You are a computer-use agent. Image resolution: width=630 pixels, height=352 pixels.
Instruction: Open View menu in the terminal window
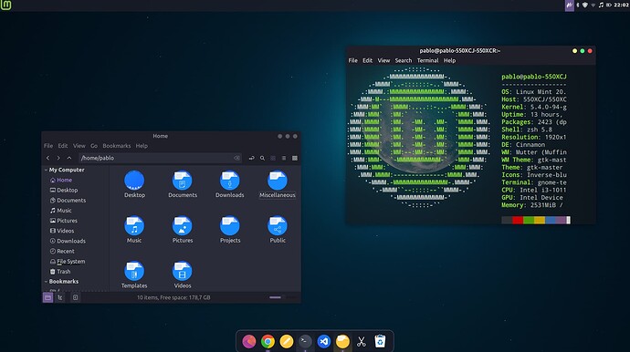tap(383, 60)
